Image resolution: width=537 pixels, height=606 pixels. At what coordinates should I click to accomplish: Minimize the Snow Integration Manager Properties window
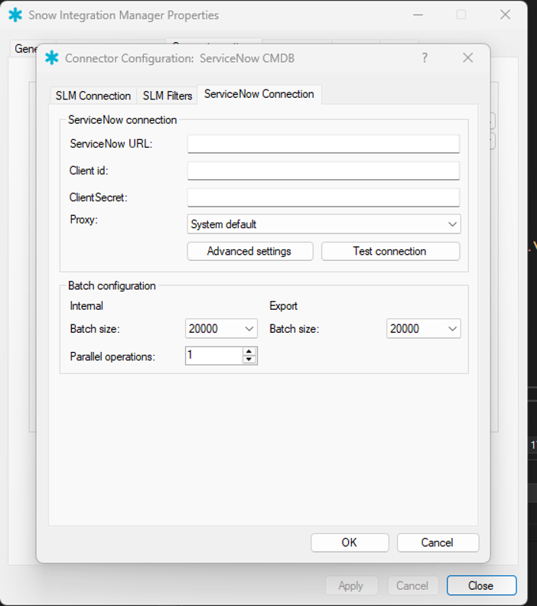(x=418, y=15)
